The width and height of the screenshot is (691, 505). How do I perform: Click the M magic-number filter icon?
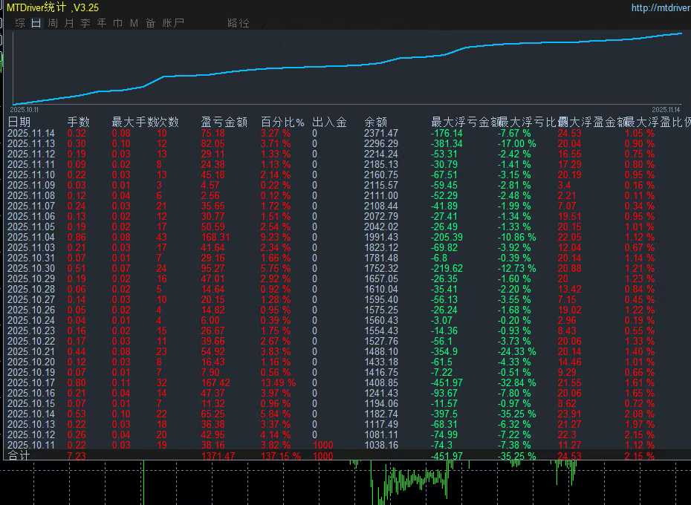133,22
